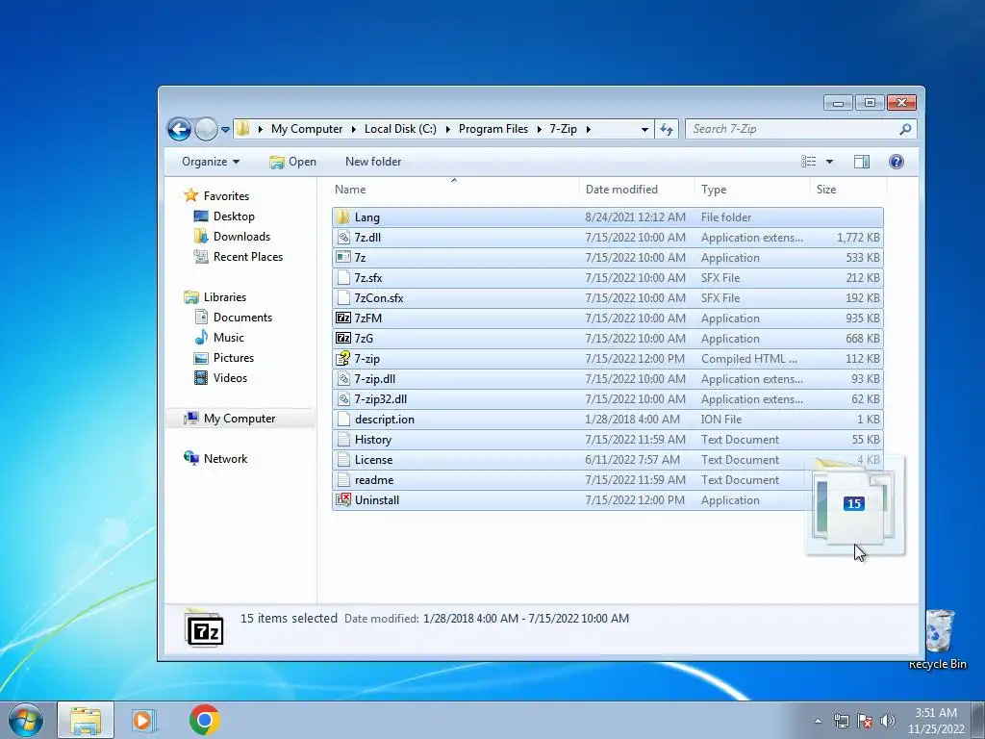The image size is (985, 739).
Task: Sort by the Type column header
Action: click(x=752, y=190)
